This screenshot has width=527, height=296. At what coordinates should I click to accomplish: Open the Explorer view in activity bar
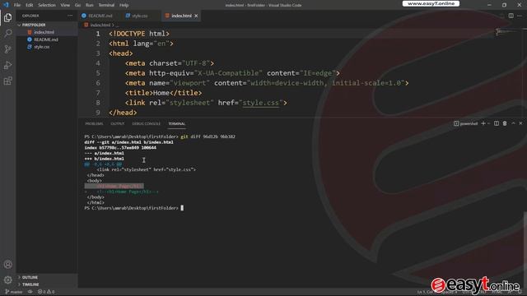click(7, 17)
